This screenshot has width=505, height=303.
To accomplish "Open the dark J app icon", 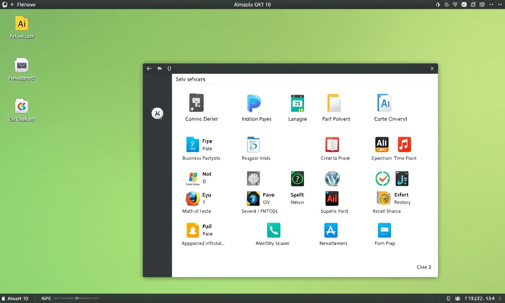I will click(x=402, y=179).
